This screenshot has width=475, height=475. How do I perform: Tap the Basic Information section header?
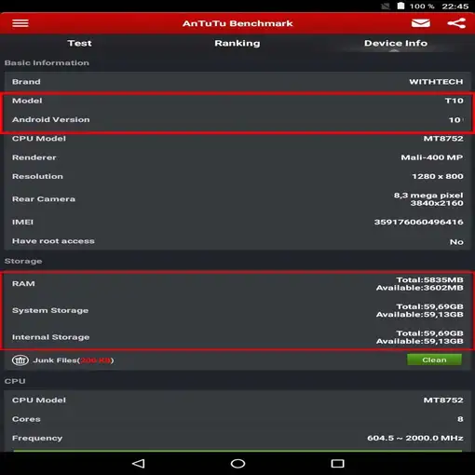[47, 62]
